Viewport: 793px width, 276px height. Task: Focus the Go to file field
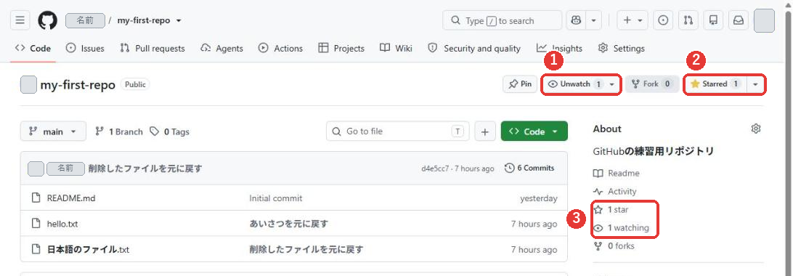pos(397,131)
